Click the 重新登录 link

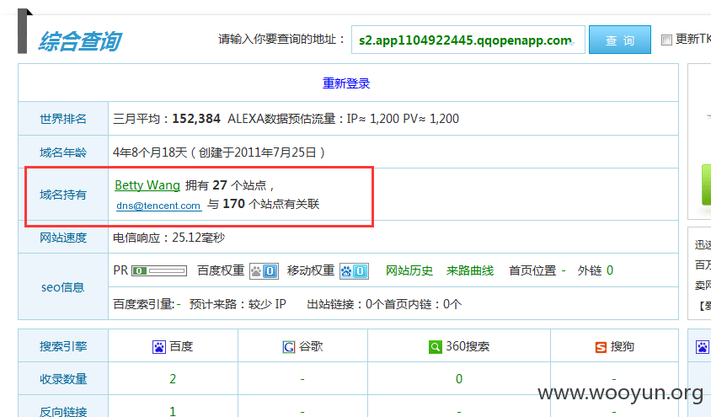tap(346, 83)
